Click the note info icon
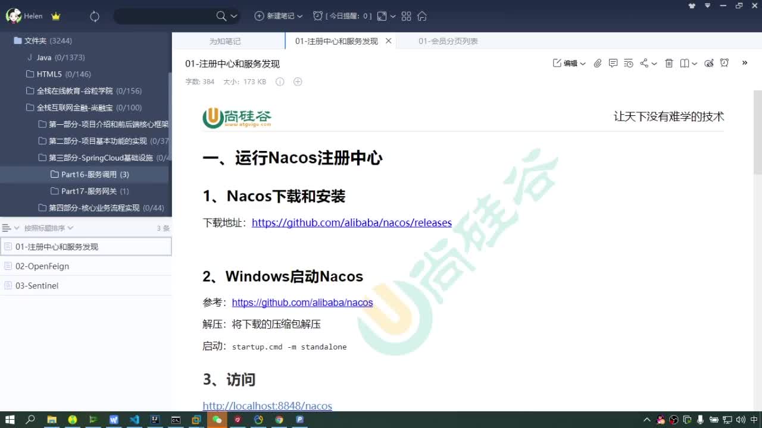Image resolution: width=762 pixels, height=428 pixels. (280, 81)
